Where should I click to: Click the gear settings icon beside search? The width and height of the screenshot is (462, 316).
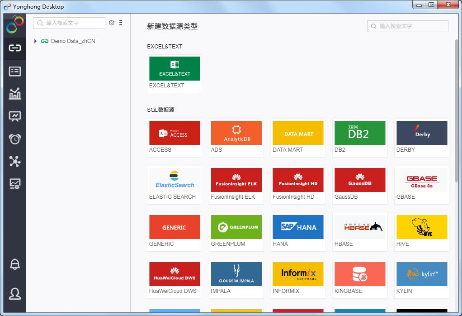[112, 23]
